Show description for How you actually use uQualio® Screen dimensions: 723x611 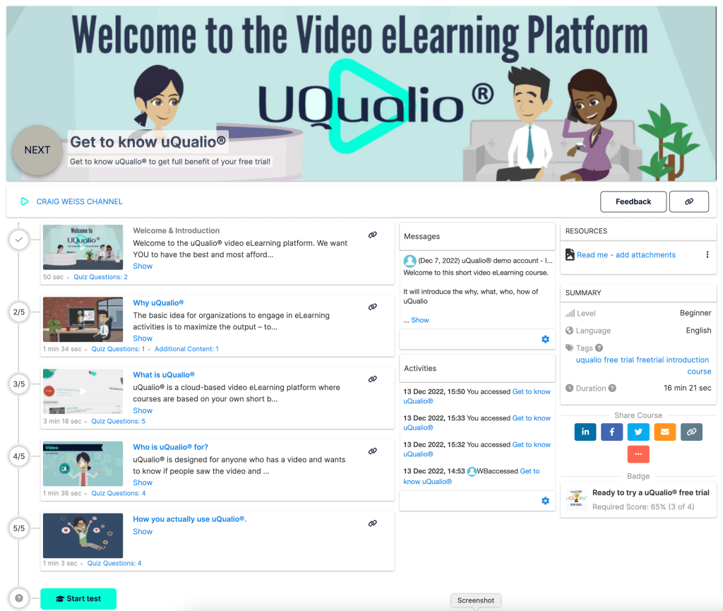(x=143, y=532)
